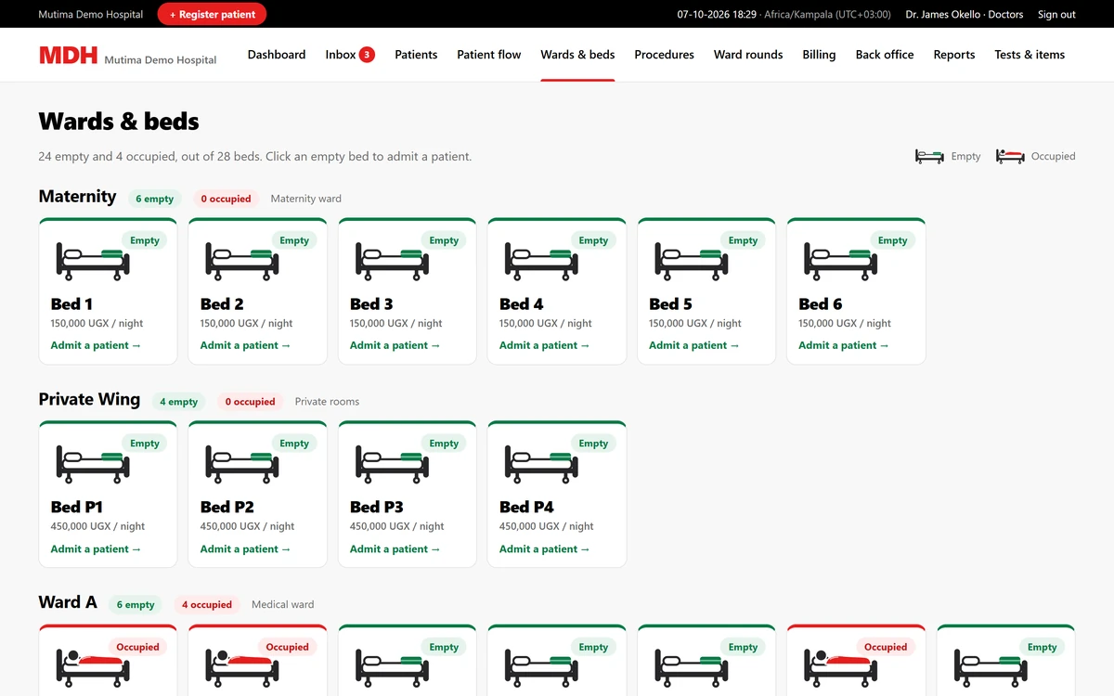The image size is (1114, 696).
Task: Click the Occupied bed legend icon
Action: click(x=1010, y=156)
